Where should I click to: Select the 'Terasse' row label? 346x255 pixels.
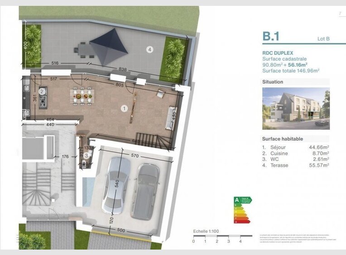[x=279, y=165]
